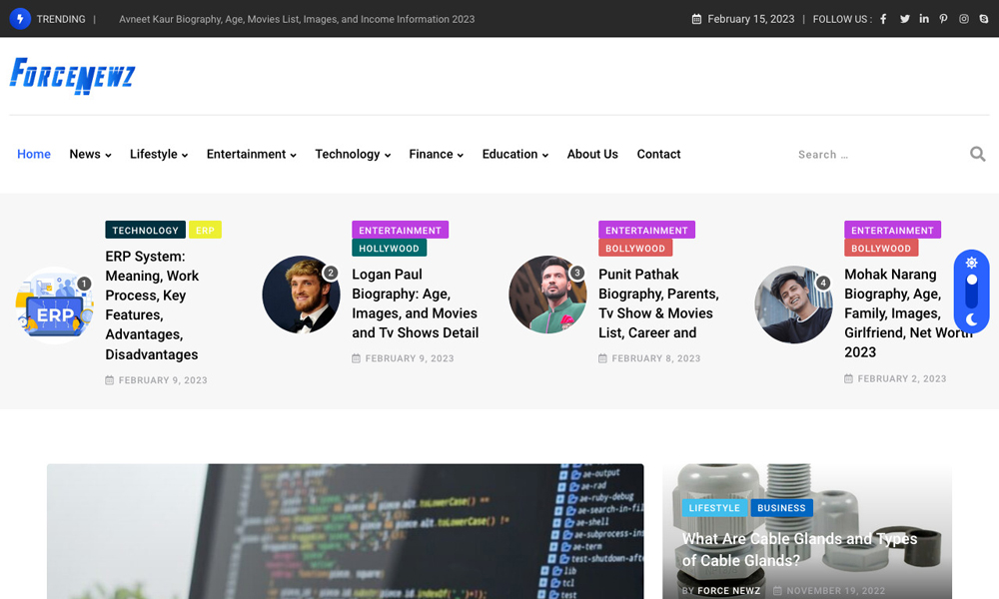Switch to dark mode via moon icon
This screenshot has height=599, width=999.
click(971, 319)
